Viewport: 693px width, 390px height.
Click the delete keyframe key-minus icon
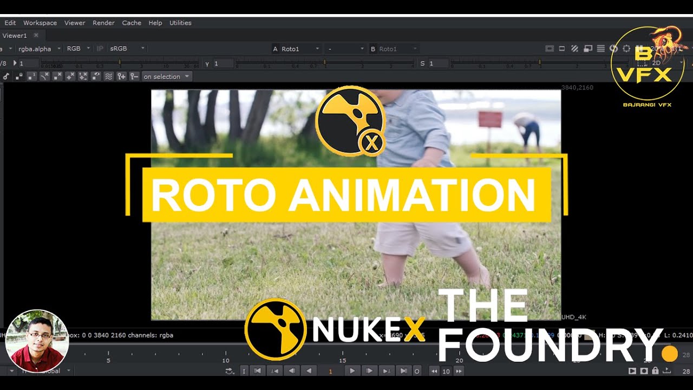click(134, 76)
